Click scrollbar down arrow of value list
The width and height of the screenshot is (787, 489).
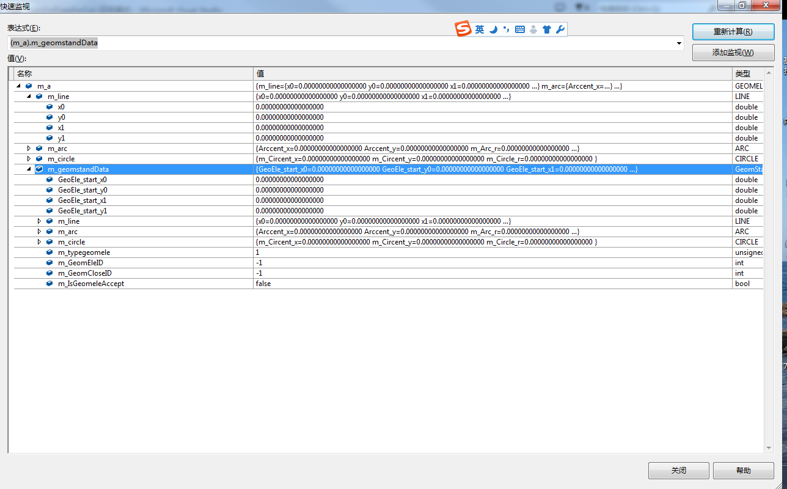tap(769, 448)
